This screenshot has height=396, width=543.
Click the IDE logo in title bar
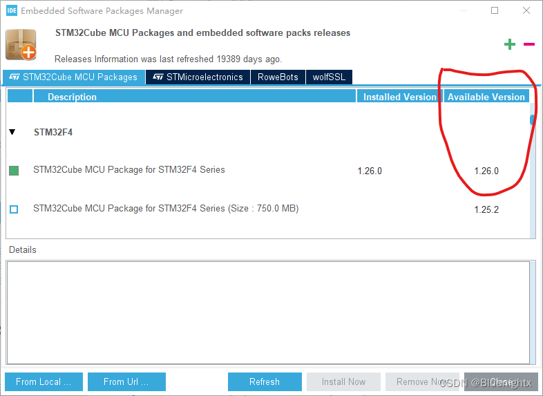pyautogui.click(x=12, y=10)
